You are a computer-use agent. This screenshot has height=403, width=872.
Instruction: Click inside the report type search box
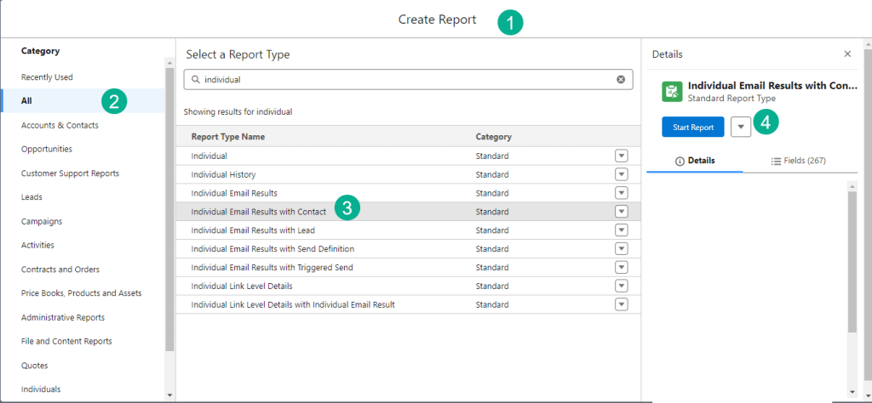(400, 80)
